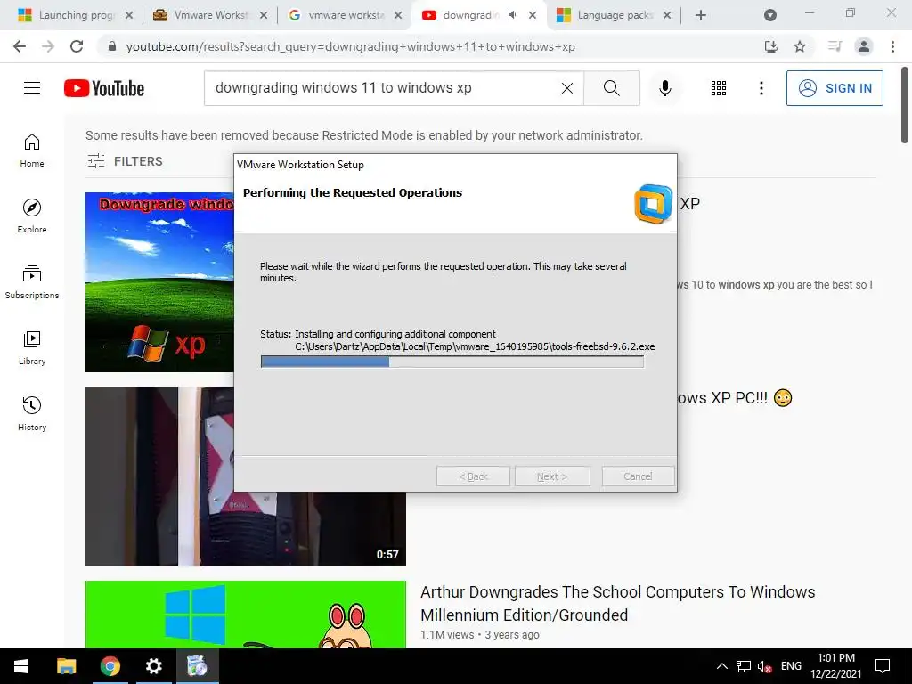The width and height of the screenshot is (912, 684).
Task: Open File Explorer from taskbar
Action: coord(66,666)
